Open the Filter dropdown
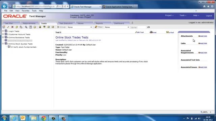 pyautogui.click(x=117, y=27)
